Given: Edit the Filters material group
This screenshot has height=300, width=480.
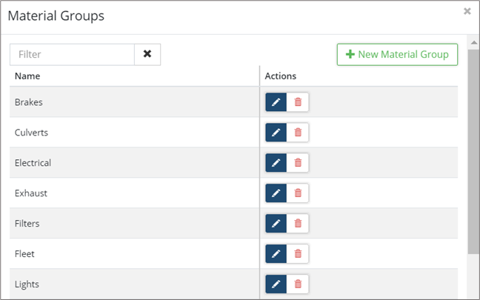Looking at the screenshot, I should pos(276,223).
